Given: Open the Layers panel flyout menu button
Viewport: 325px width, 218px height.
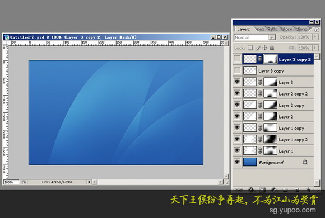Looking at the screenshot, I should (317, 30).
